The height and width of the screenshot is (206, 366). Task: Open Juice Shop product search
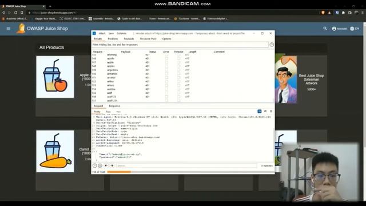click(x=325, y=29)
